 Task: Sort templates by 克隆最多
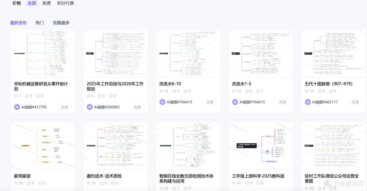(61, 23)
